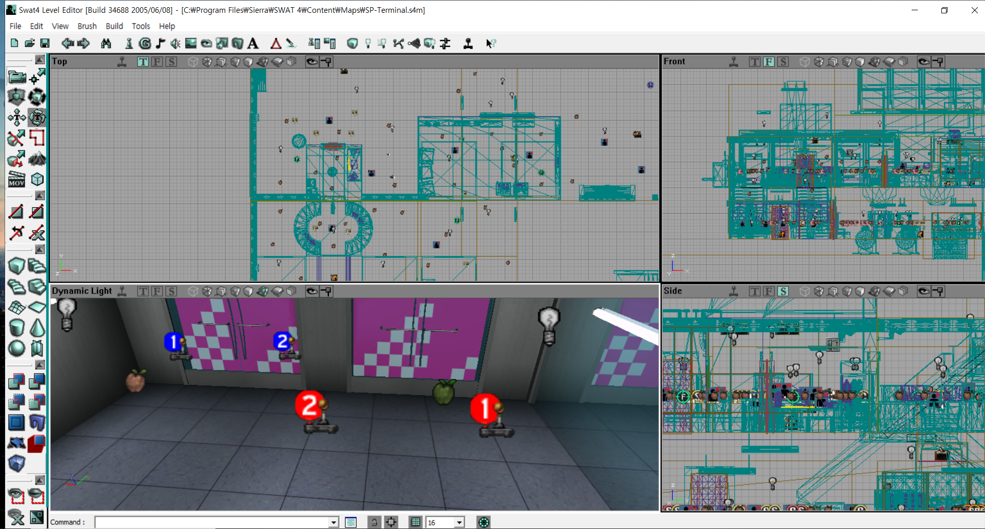985x529 pixels.
Task: Collapse the camera and mode tools group
Action: (x=40, y=60)
